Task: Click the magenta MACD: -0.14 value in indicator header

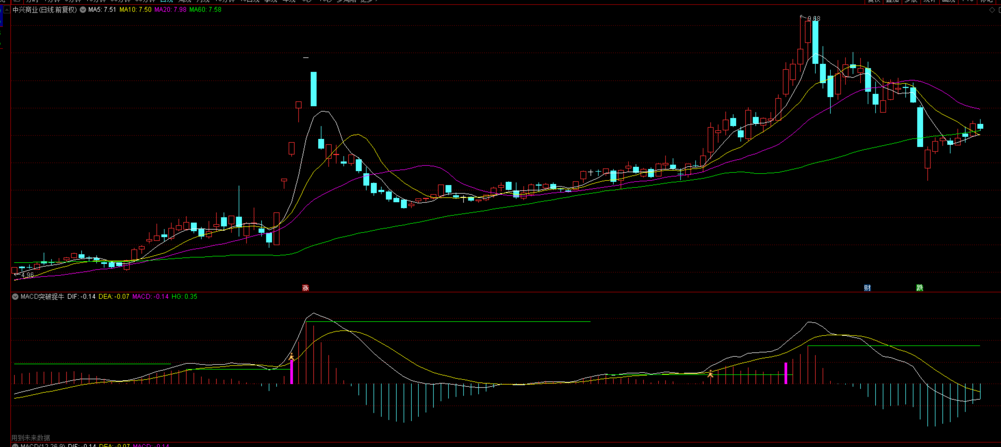Action: click(150, 296)
